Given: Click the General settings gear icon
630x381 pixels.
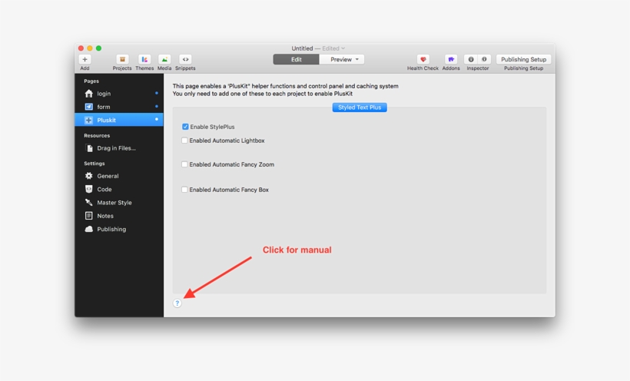Looking at the screenshot, I should click(x=89, y=176).
